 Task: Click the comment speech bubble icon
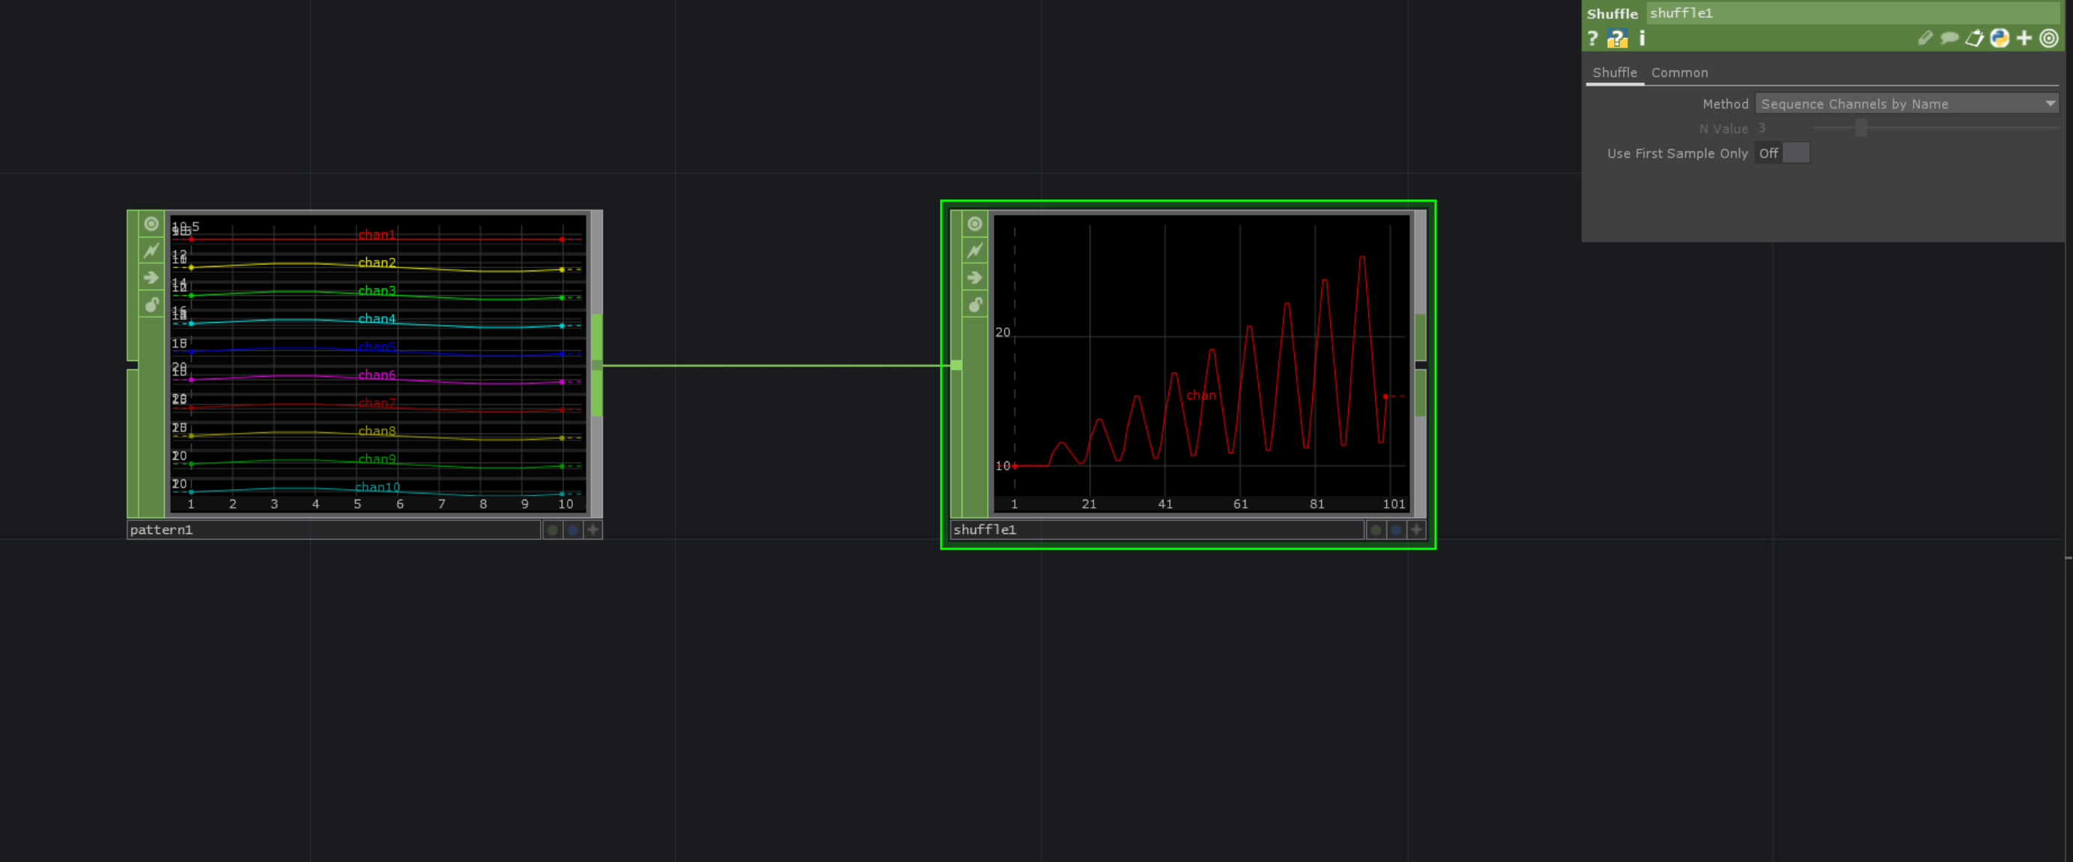coord(1949,38)
